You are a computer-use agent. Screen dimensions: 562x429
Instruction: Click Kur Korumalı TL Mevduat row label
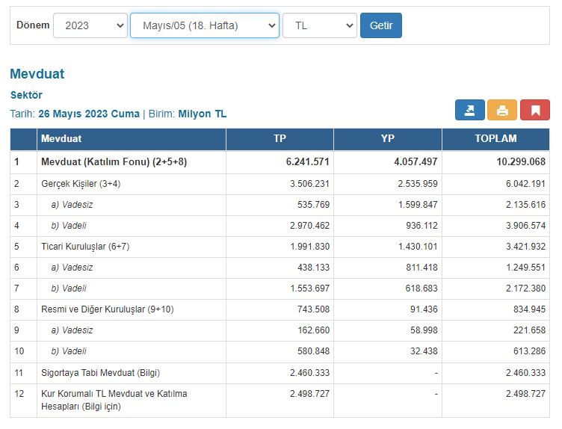coord(114,400)
